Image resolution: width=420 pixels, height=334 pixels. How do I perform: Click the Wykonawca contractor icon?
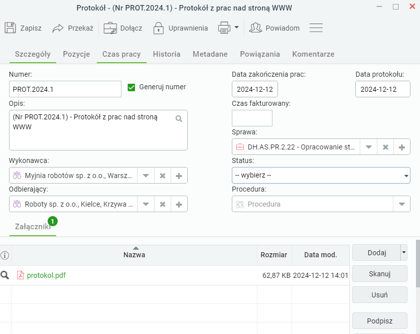17,176
